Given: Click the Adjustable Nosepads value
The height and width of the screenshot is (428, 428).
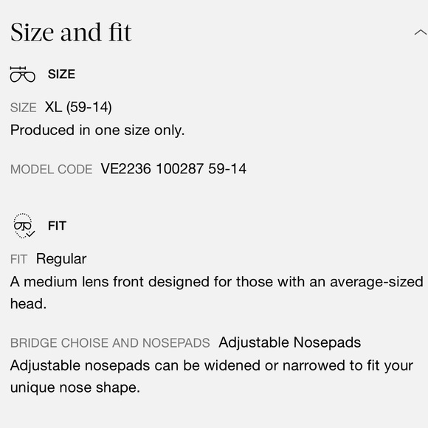Looking at the screenshot, I should (290, 342).
